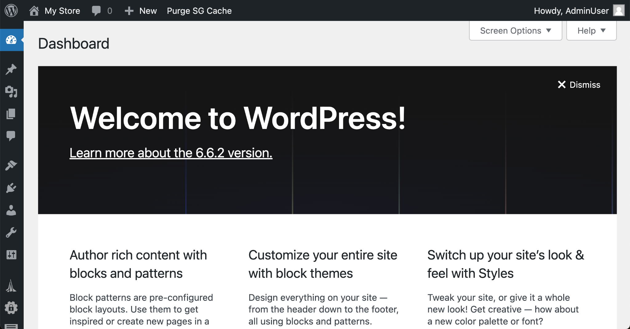Click the comments count 0
Image resolution: width=630 pixels, height=329 pixels.
click(x=110, y=11)
